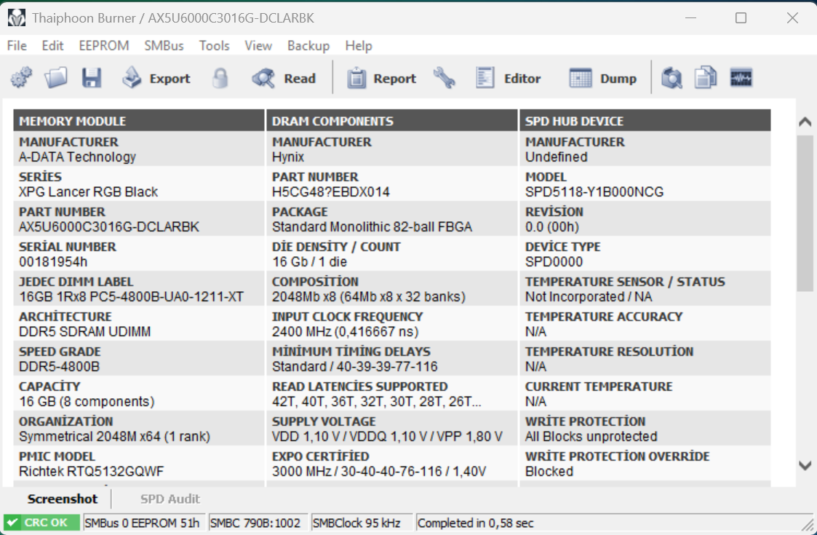Viewport: 817px width, 535px height.
Task: Click the Hynix DRAM manufacturer value
Action: pos(287,157)
